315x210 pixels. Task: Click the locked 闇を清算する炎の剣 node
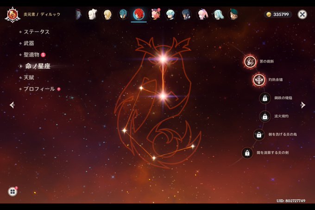pos(247,153)
